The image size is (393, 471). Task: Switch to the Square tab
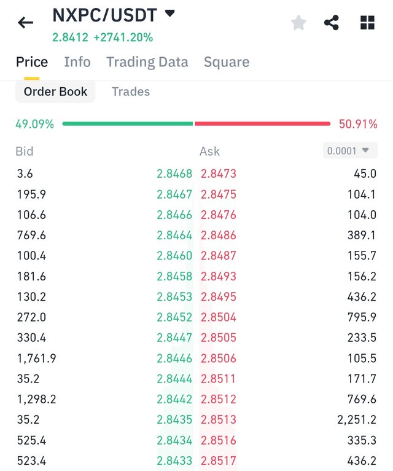pos(227,62)
